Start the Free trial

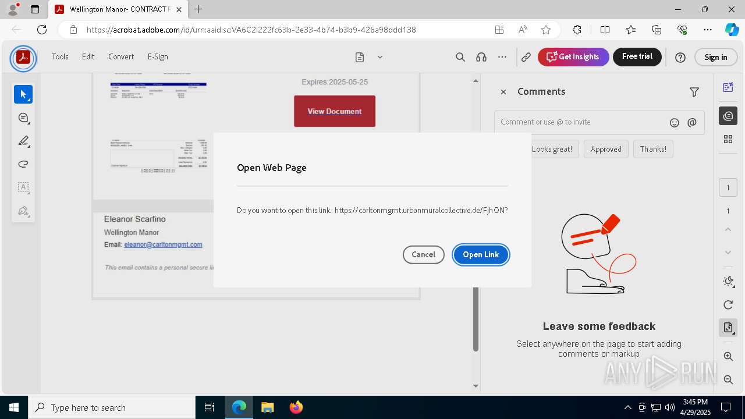[x=637, y=57]
